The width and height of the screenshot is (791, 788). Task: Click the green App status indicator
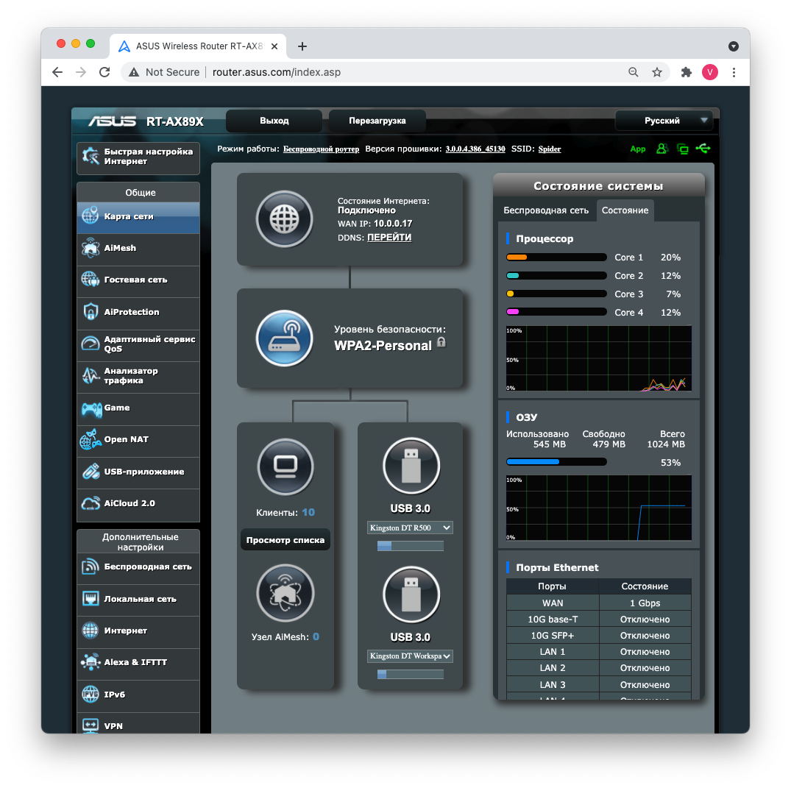pos(638,149)
